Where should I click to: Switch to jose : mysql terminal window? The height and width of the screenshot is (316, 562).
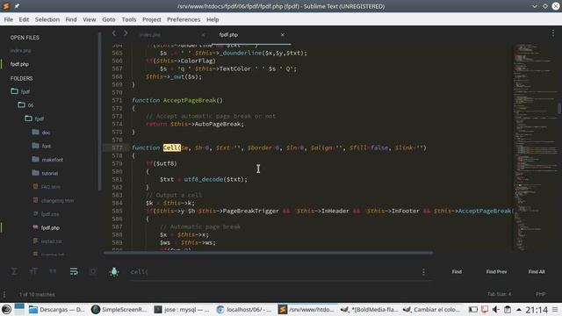(x=181, y=309)
